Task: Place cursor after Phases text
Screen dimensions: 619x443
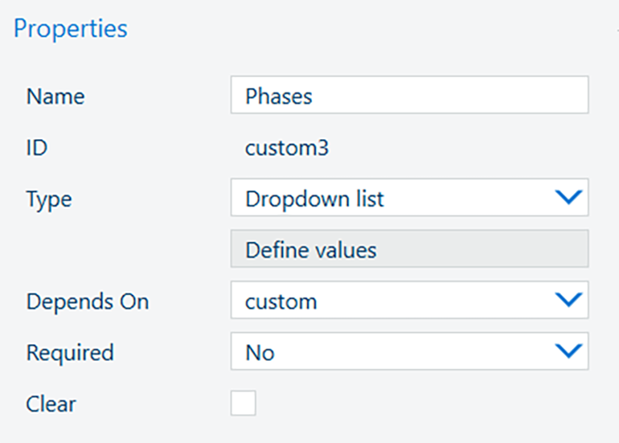Action: click(x=314, y=96)
